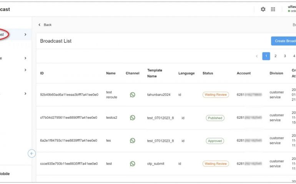Expand the fourth sidebar menu chevron
296x184 pixels.
[25, 94]
